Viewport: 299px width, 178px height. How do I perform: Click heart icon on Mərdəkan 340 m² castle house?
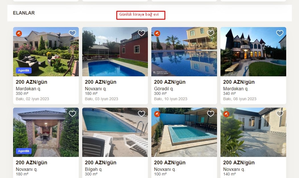tap(280, 33)
